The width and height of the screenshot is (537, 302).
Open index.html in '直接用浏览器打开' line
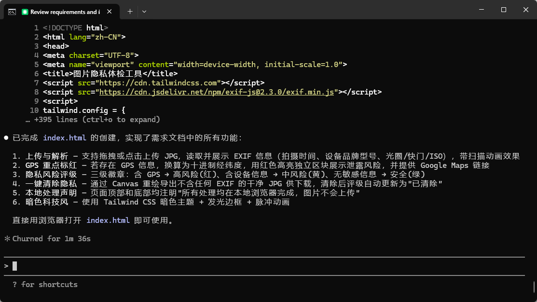108,220
